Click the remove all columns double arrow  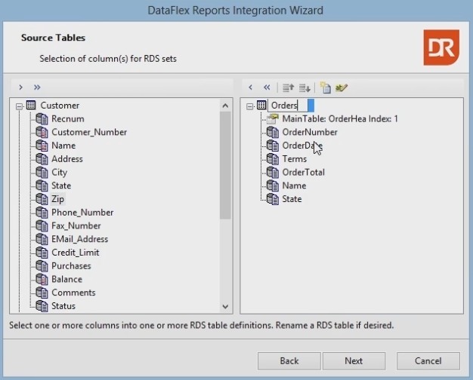267,87
